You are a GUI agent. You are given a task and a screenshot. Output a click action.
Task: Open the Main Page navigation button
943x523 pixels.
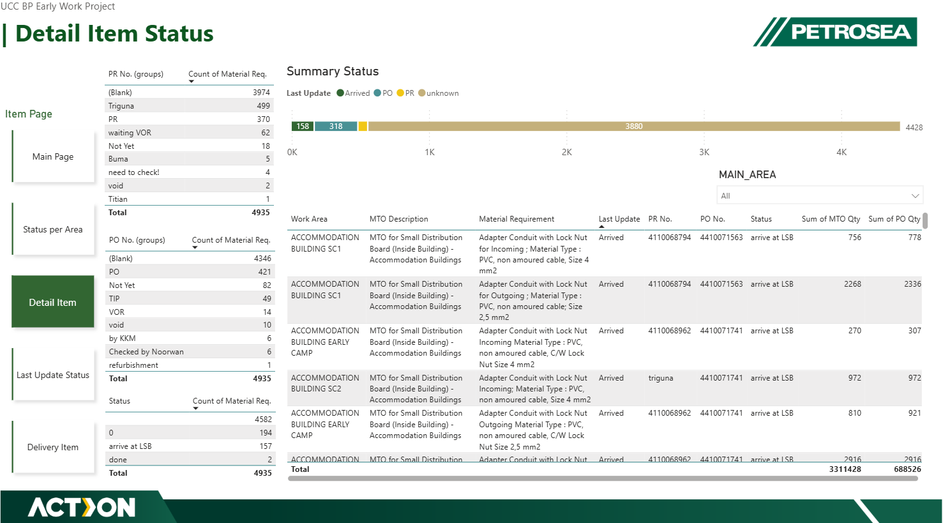(53, 156)
